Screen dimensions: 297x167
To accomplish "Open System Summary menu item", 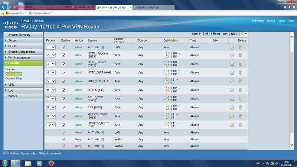I will pos(23,35).
